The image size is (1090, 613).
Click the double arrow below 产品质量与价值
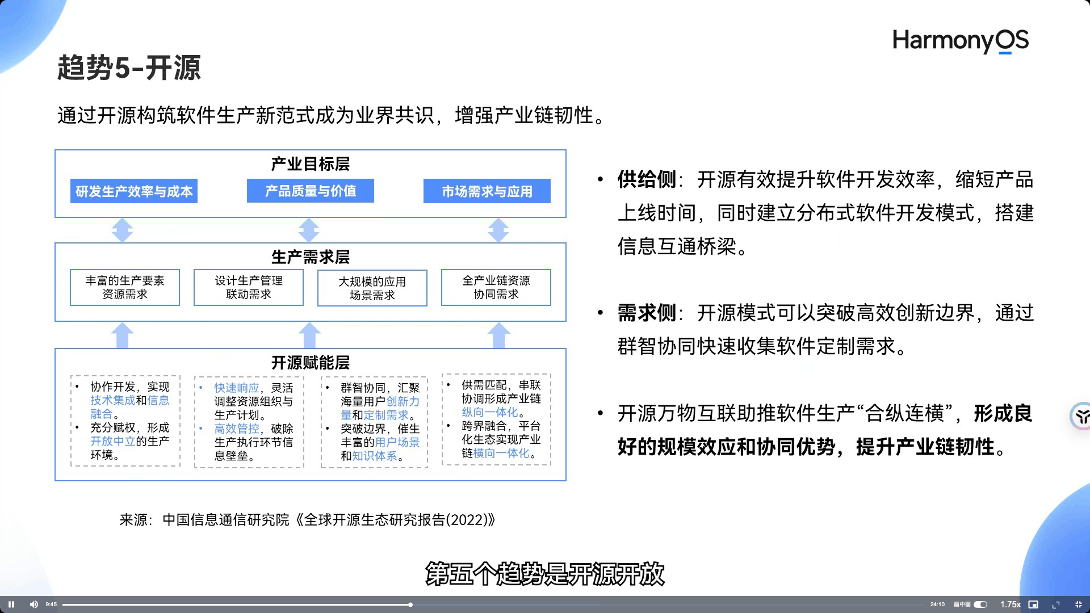coord(309,230)
